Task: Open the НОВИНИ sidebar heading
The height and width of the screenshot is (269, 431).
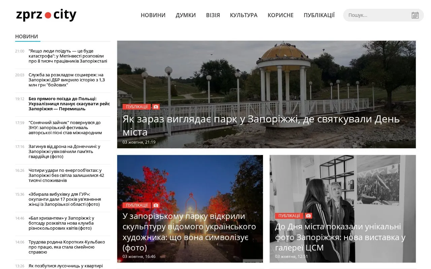Action: tap(27, 36)
